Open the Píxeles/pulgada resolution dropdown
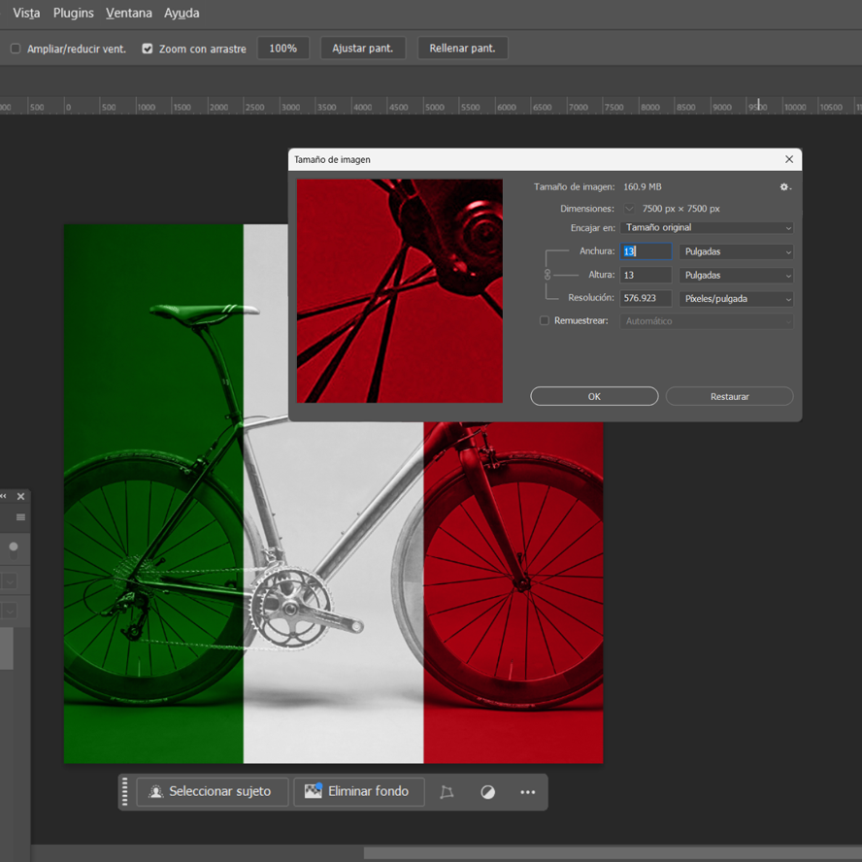Viewport: 862px width, 862px height. [x=736, y=298]
